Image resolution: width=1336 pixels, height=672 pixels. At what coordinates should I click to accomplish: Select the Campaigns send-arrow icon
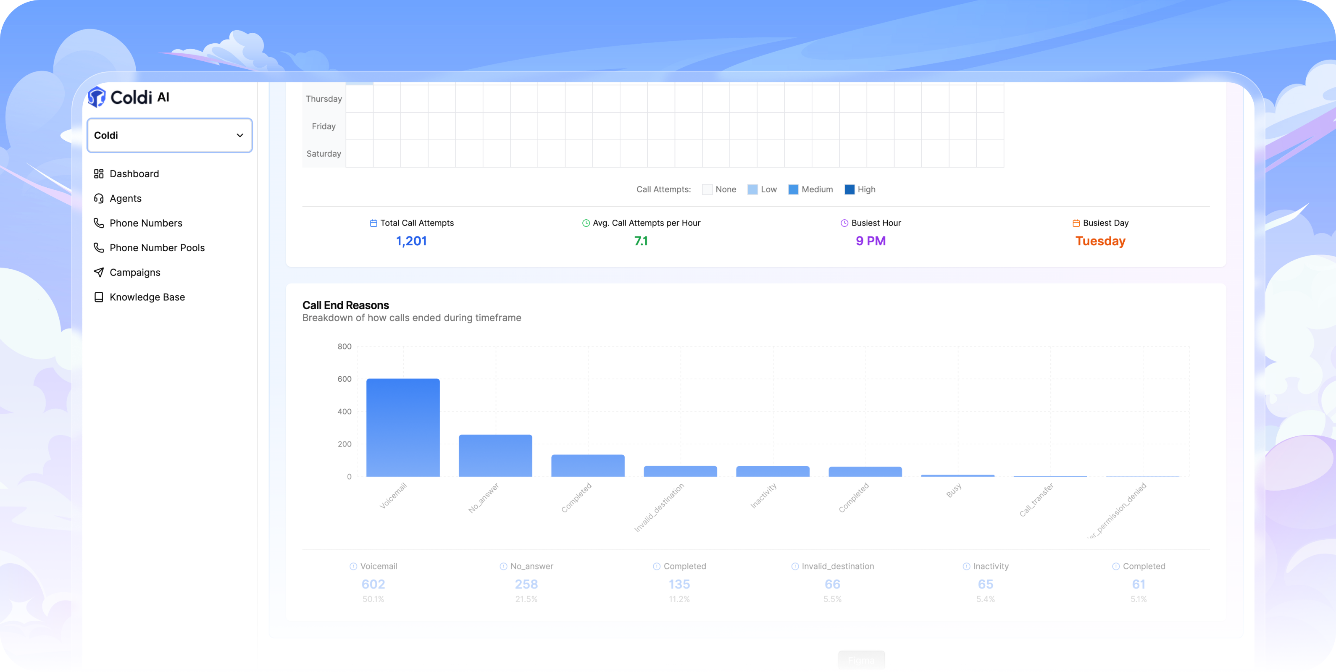pyautogui.click(x=99, y=272)
